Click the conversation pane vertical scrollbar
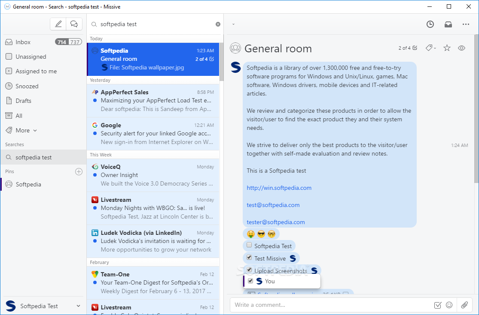 point(476,110)
